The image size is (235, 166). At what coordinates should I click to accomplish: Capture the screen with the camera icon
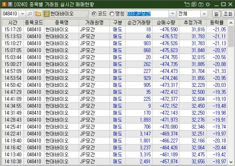pyautogui.click(x=201, y=4)
